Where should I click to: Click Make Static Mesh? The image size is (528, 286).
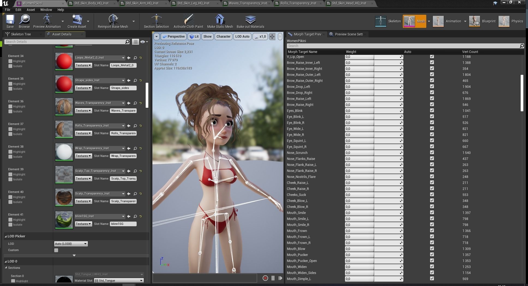point(220,21)
